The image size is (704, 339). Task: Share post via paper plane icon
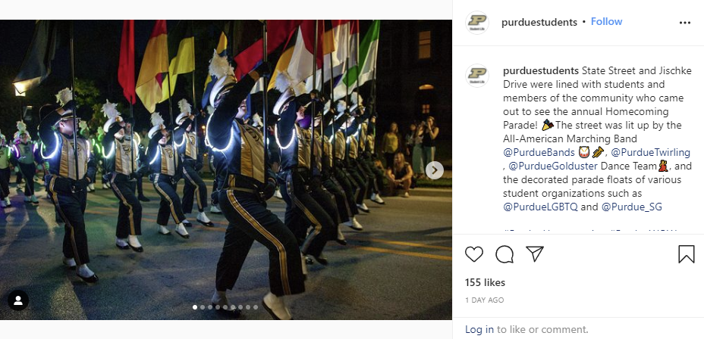click(535, 254)
